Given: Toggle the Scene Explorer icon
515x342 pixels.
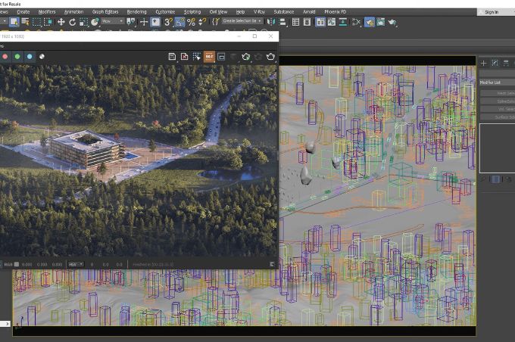Looking at the screenshot, I should point(295,22).
